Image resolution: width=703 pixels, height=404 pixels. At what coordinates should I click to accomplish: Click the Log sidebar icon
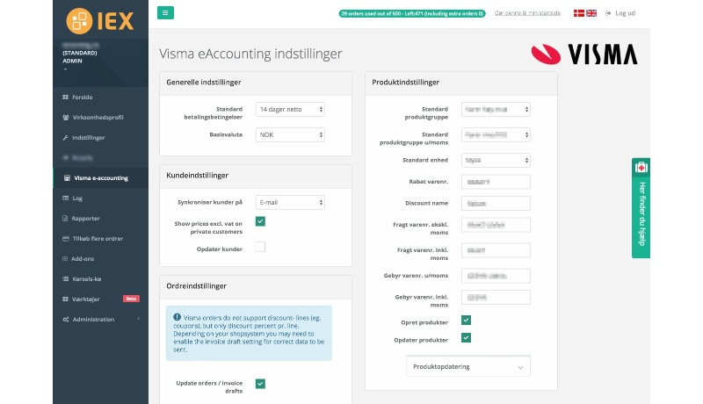point(65,198)
